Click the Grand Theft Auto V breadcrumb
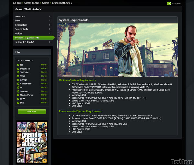The height and width of the screenshot is (165, 194). pyautogui.click(x=62, y=3)
